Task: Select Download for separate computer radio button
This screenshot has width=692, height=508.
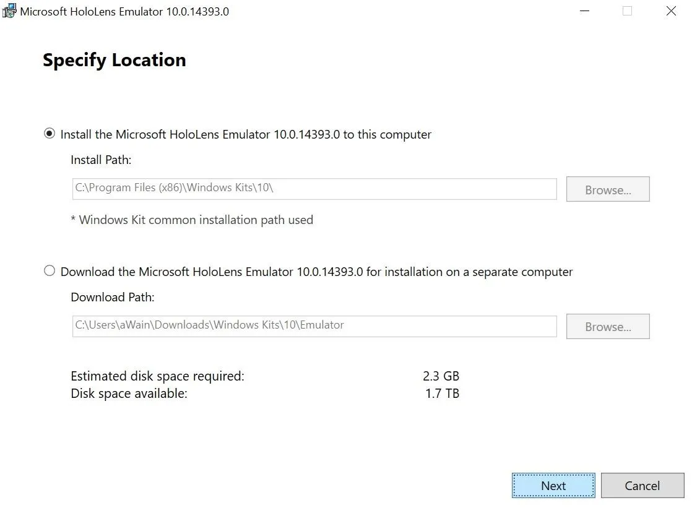Action: pos(50,270)
